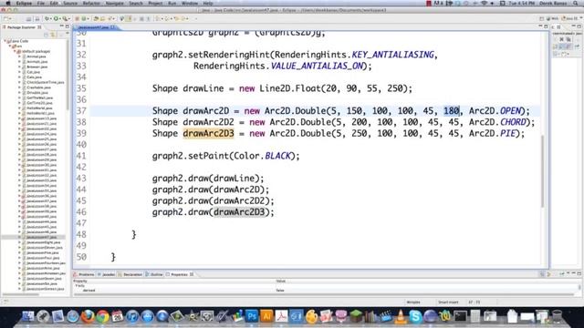Click the green Run button in toolbar
The height and width of the screenshot is (328, 584).
(x=56, y=18)
